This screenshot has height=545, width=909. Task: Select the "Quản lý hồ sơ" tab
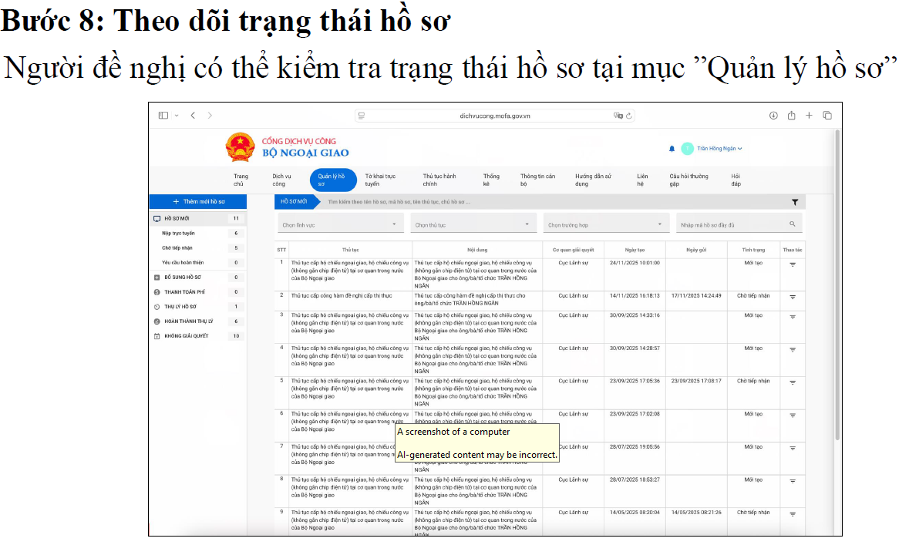point(332,180)
